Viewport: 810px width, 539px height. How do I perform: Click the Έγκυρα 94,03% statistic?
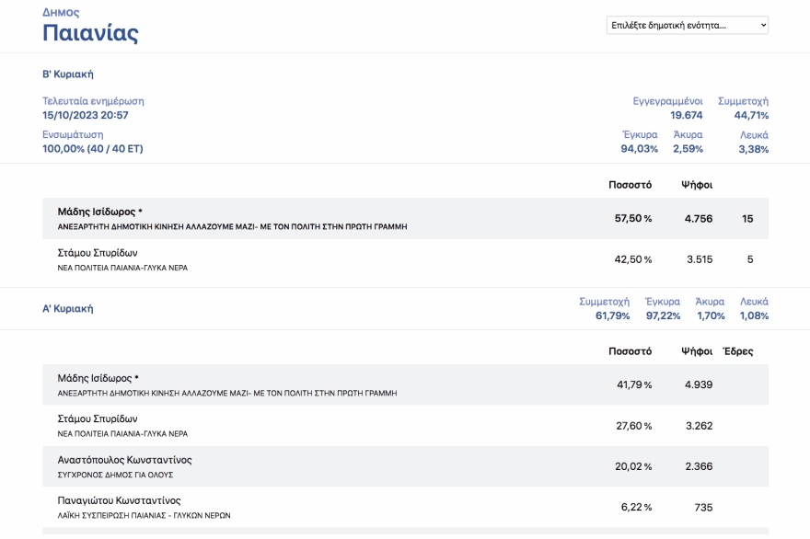[x=639, y=149]
